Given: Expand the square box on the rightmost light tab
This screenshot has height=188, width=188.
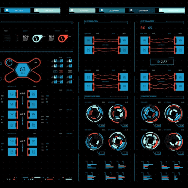Looking at the screenshot, I should [161, 10].
